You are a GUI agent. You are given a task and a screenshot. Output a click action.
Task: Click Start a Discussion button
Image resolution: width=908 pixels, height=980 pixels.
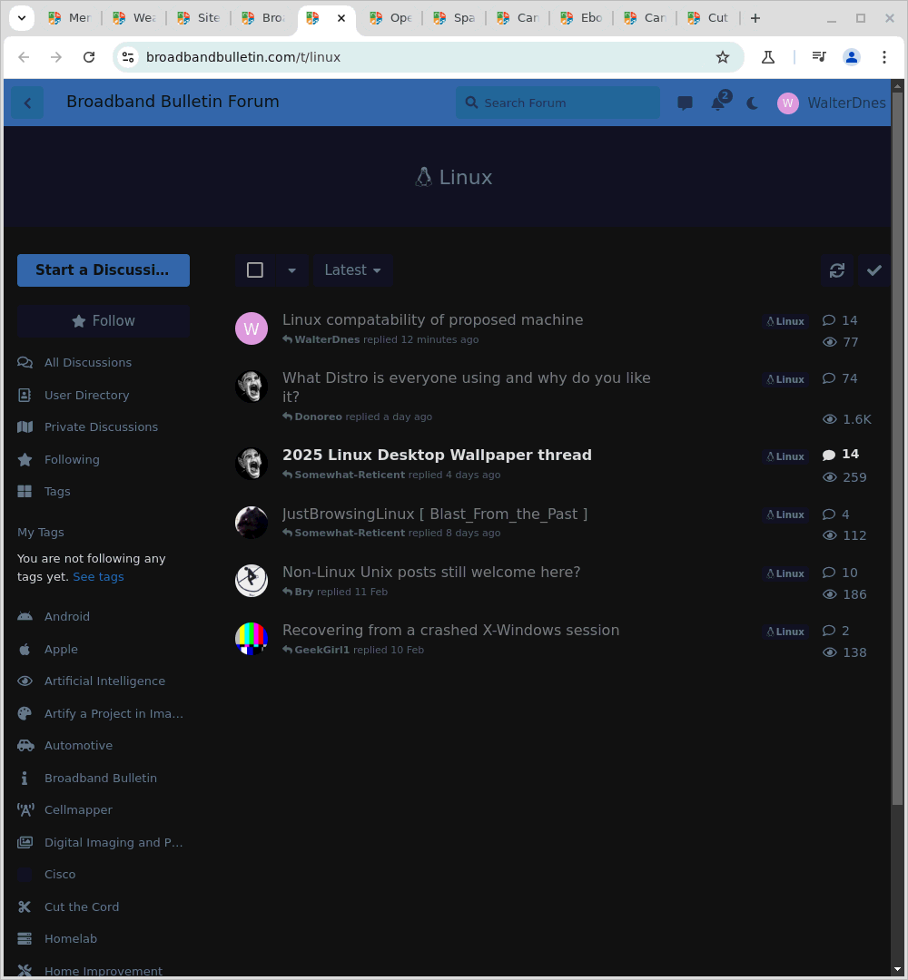[x=104, y=270]
